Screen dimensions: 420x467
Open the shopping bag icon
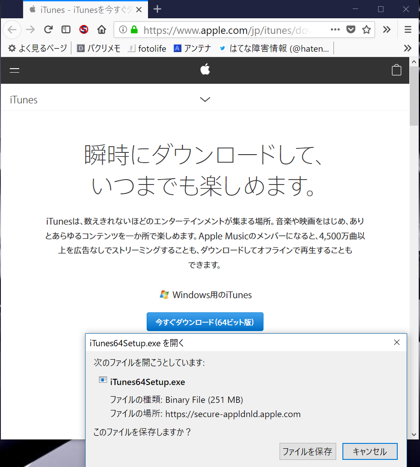pyautogui.click(x=396, y=70)
